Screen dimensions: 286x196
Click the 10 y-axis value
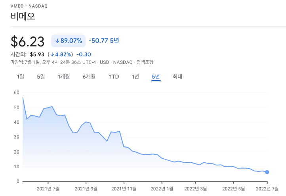point(17,167)
